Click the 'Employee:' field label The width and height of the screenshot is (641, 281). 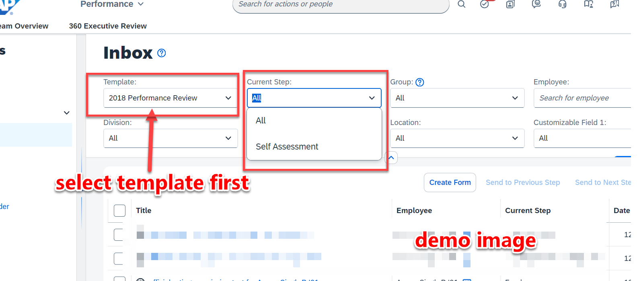pyautogui.click(x=551, y=82)
